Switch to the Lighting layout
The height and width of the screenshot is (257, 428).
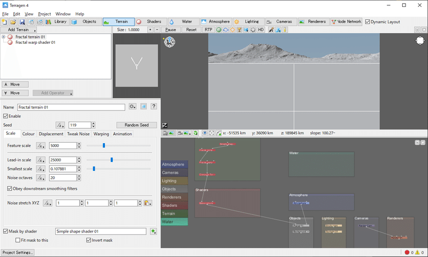pyautogui.click(x=248, y=22)
